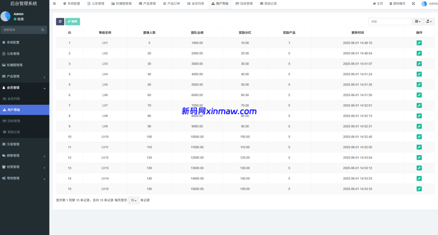Open the edit icon for LV14 row

(419, 178)
